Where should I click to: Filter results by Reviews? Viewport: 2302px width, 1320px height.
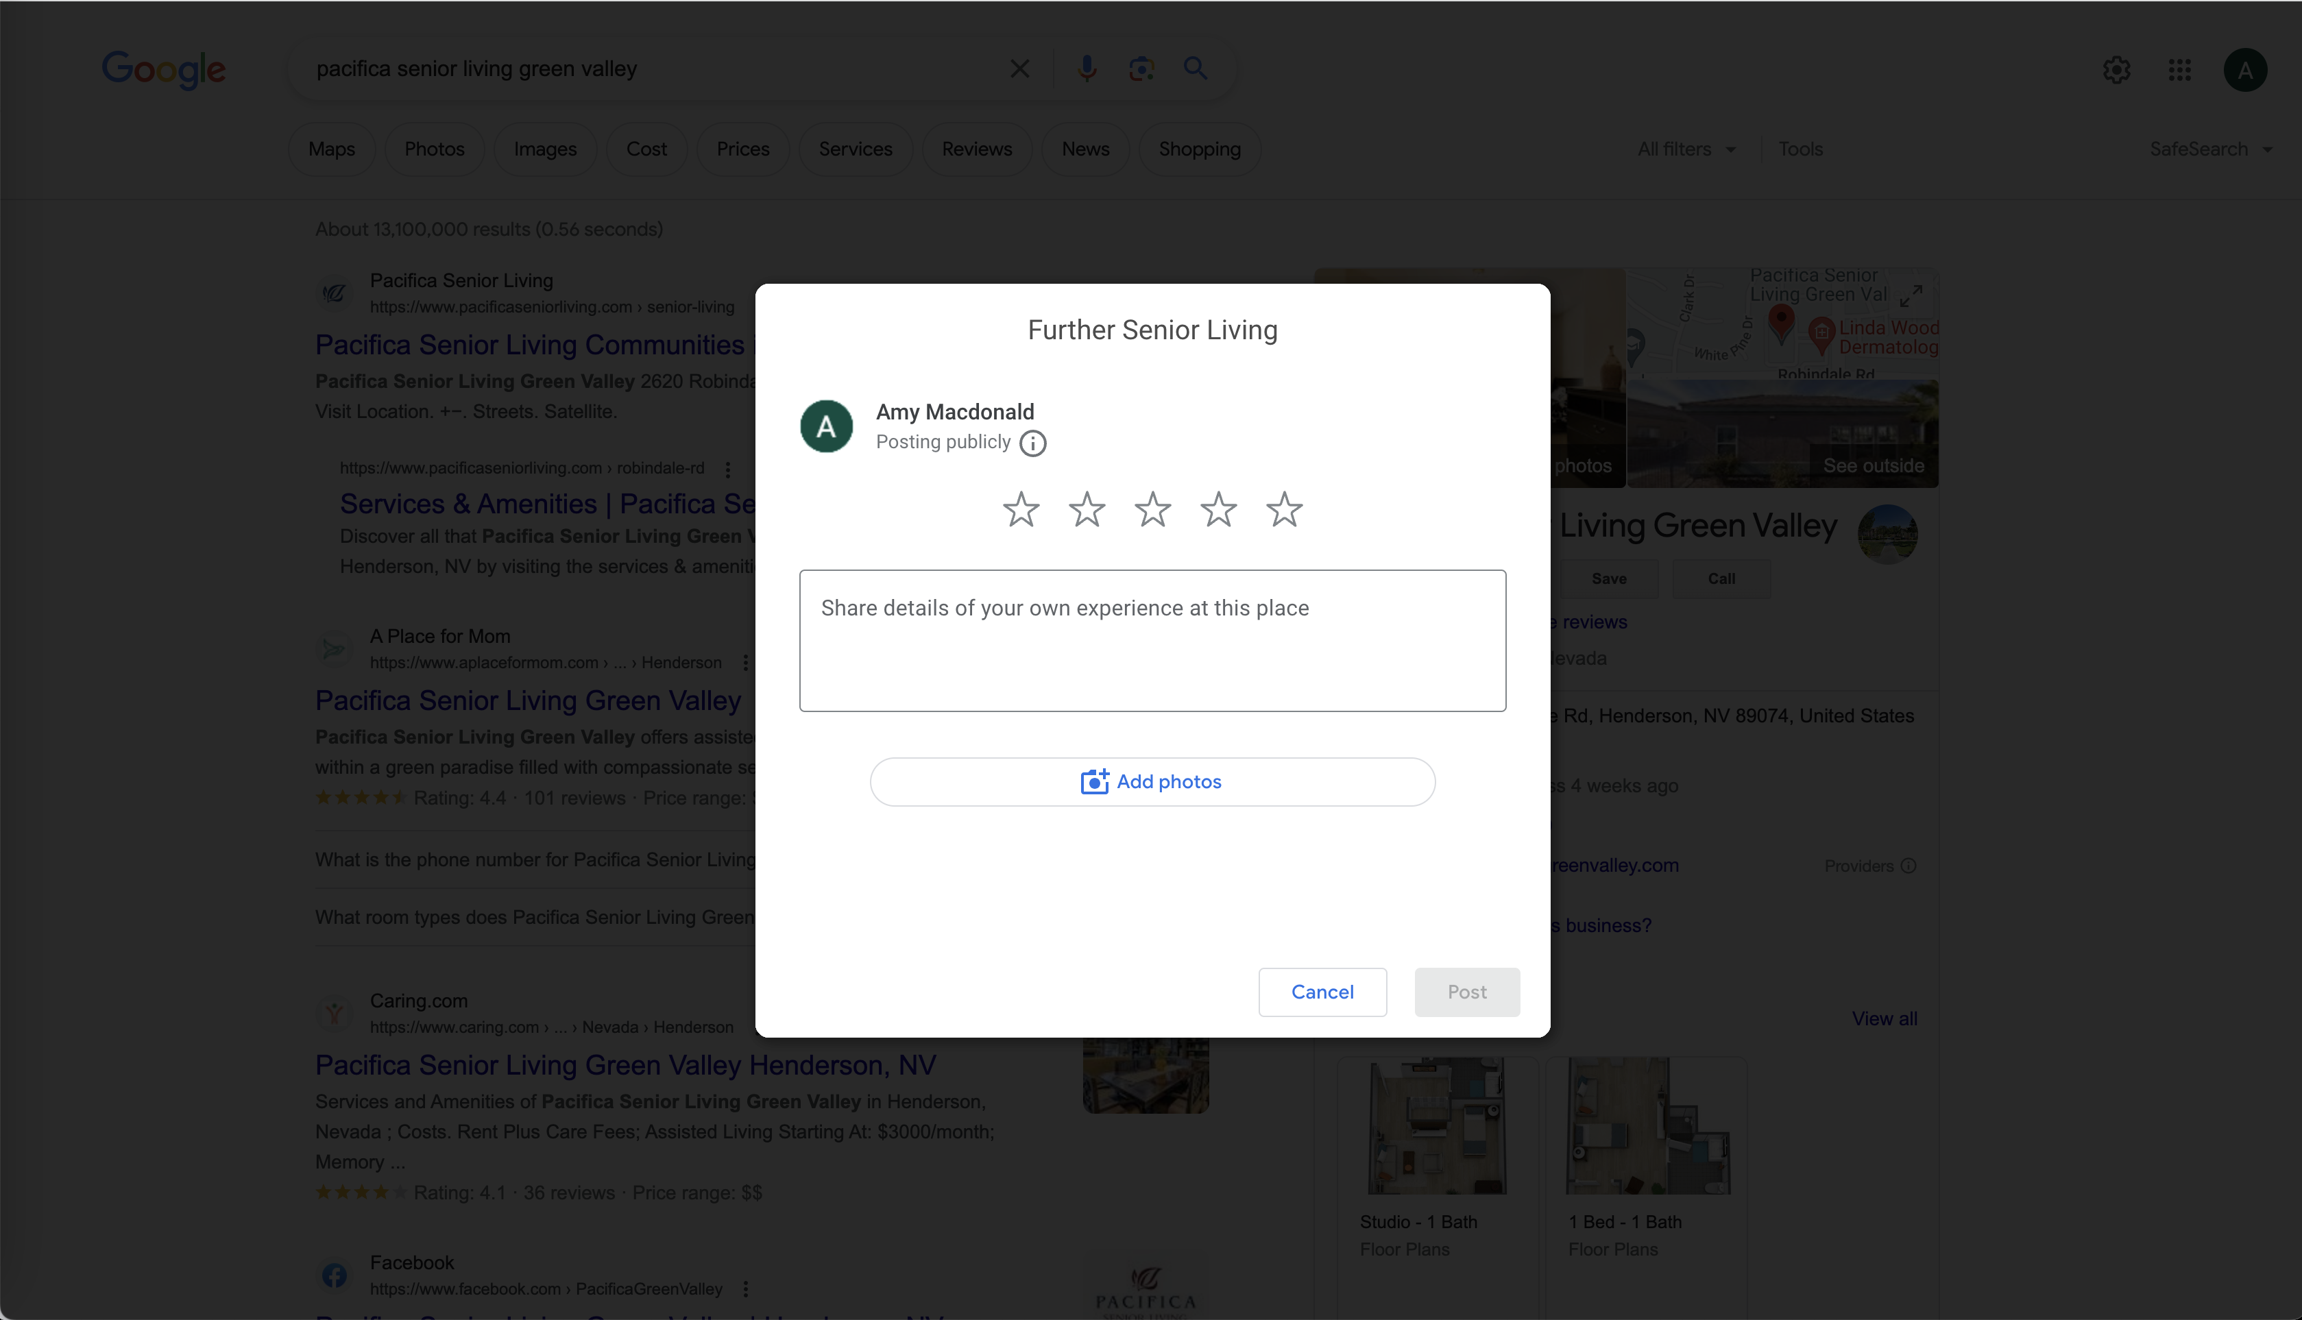[x=976, y=149]
